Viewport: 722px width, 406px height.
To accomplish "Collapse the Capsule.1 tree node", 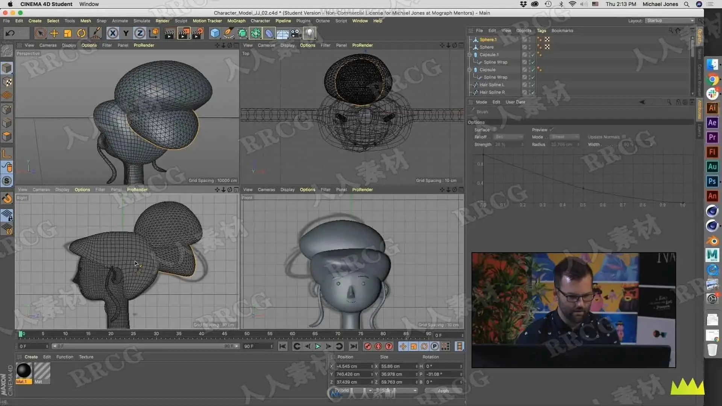I will [470, 55].
